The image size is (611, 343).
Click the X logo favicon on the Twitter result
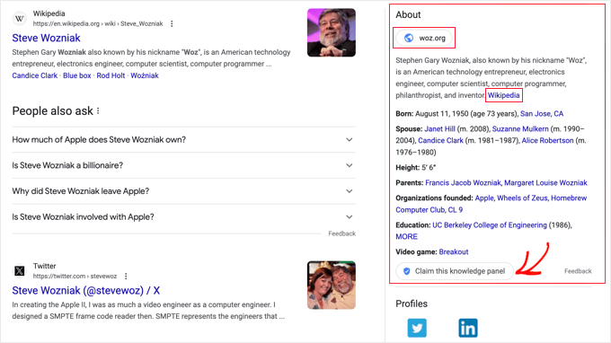coord(20,270)
